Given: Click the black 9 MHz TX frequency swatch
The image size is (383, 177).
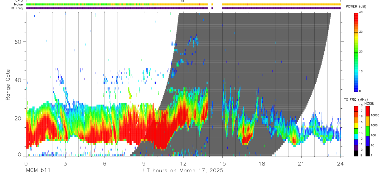Looking at the screenshot, I should [x=356, y=153].
